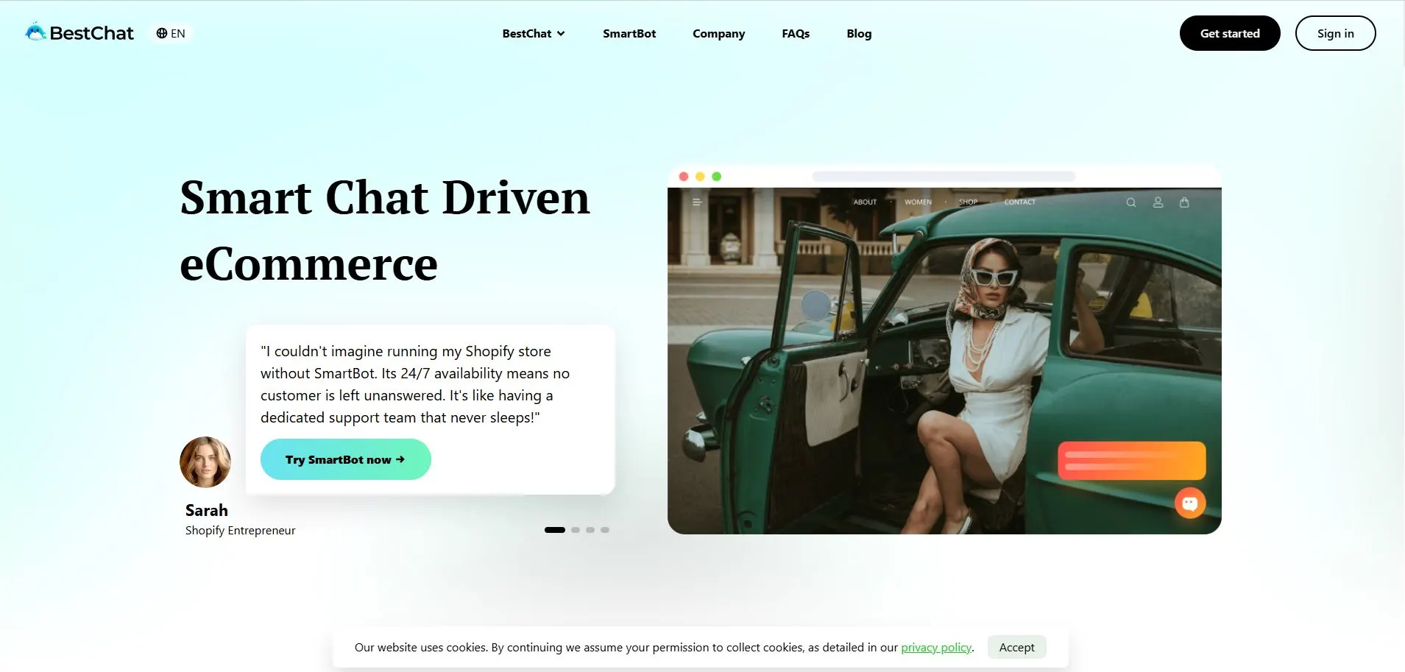Switch to the third testimonial dot
The image size is (1405, 672).
590,530
